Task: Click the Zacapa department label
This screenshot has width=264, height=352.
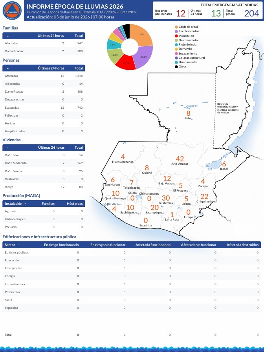Action: tap(203, 186)
